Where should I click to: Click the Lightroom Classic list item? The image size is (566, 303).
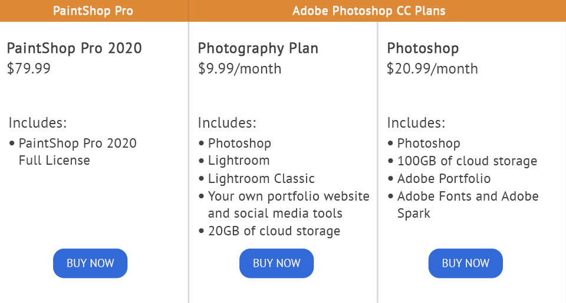click(x=261, y=178)
